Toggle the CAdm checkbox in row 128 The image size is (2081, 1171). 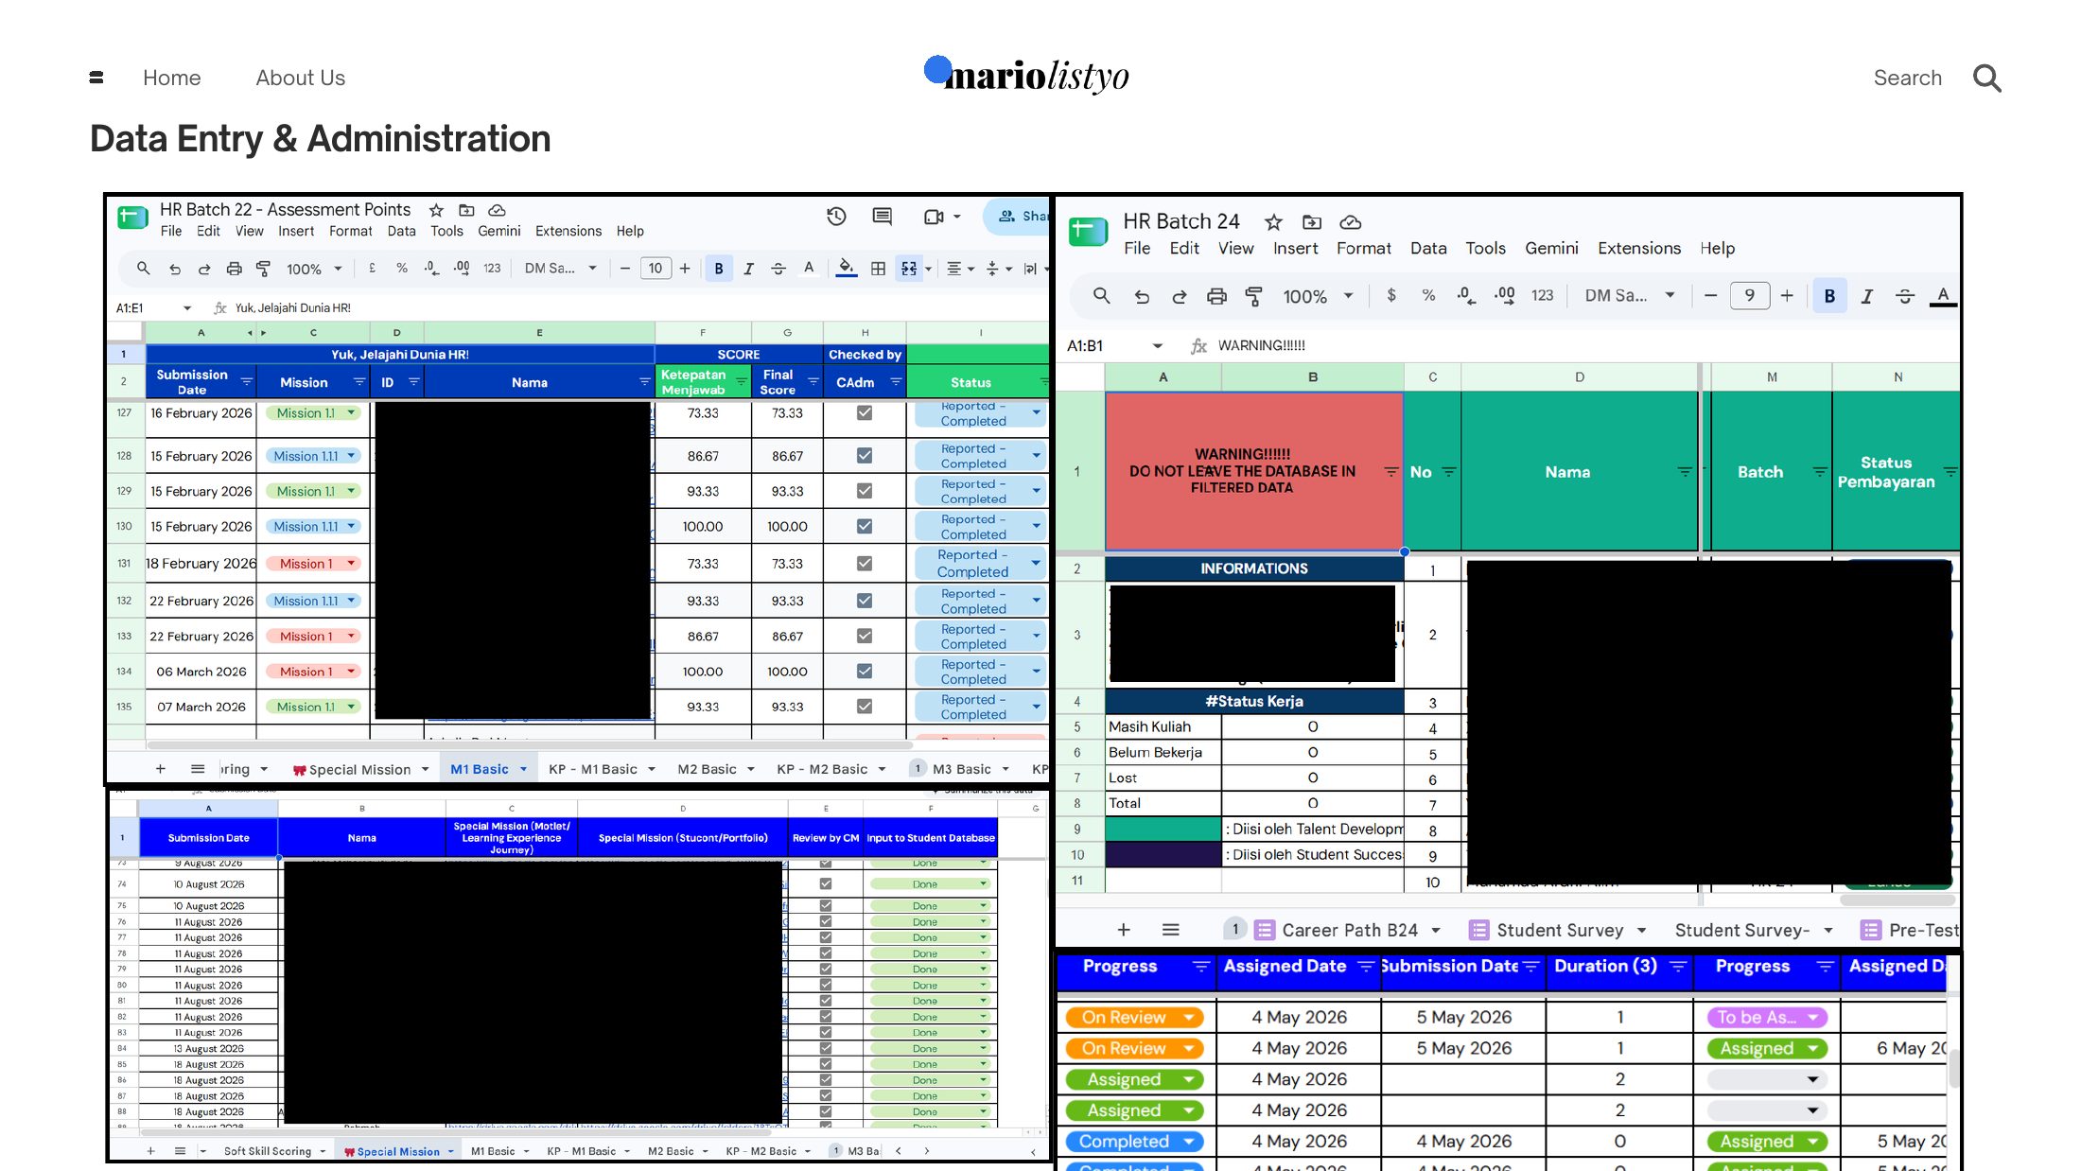click(865, 455)
